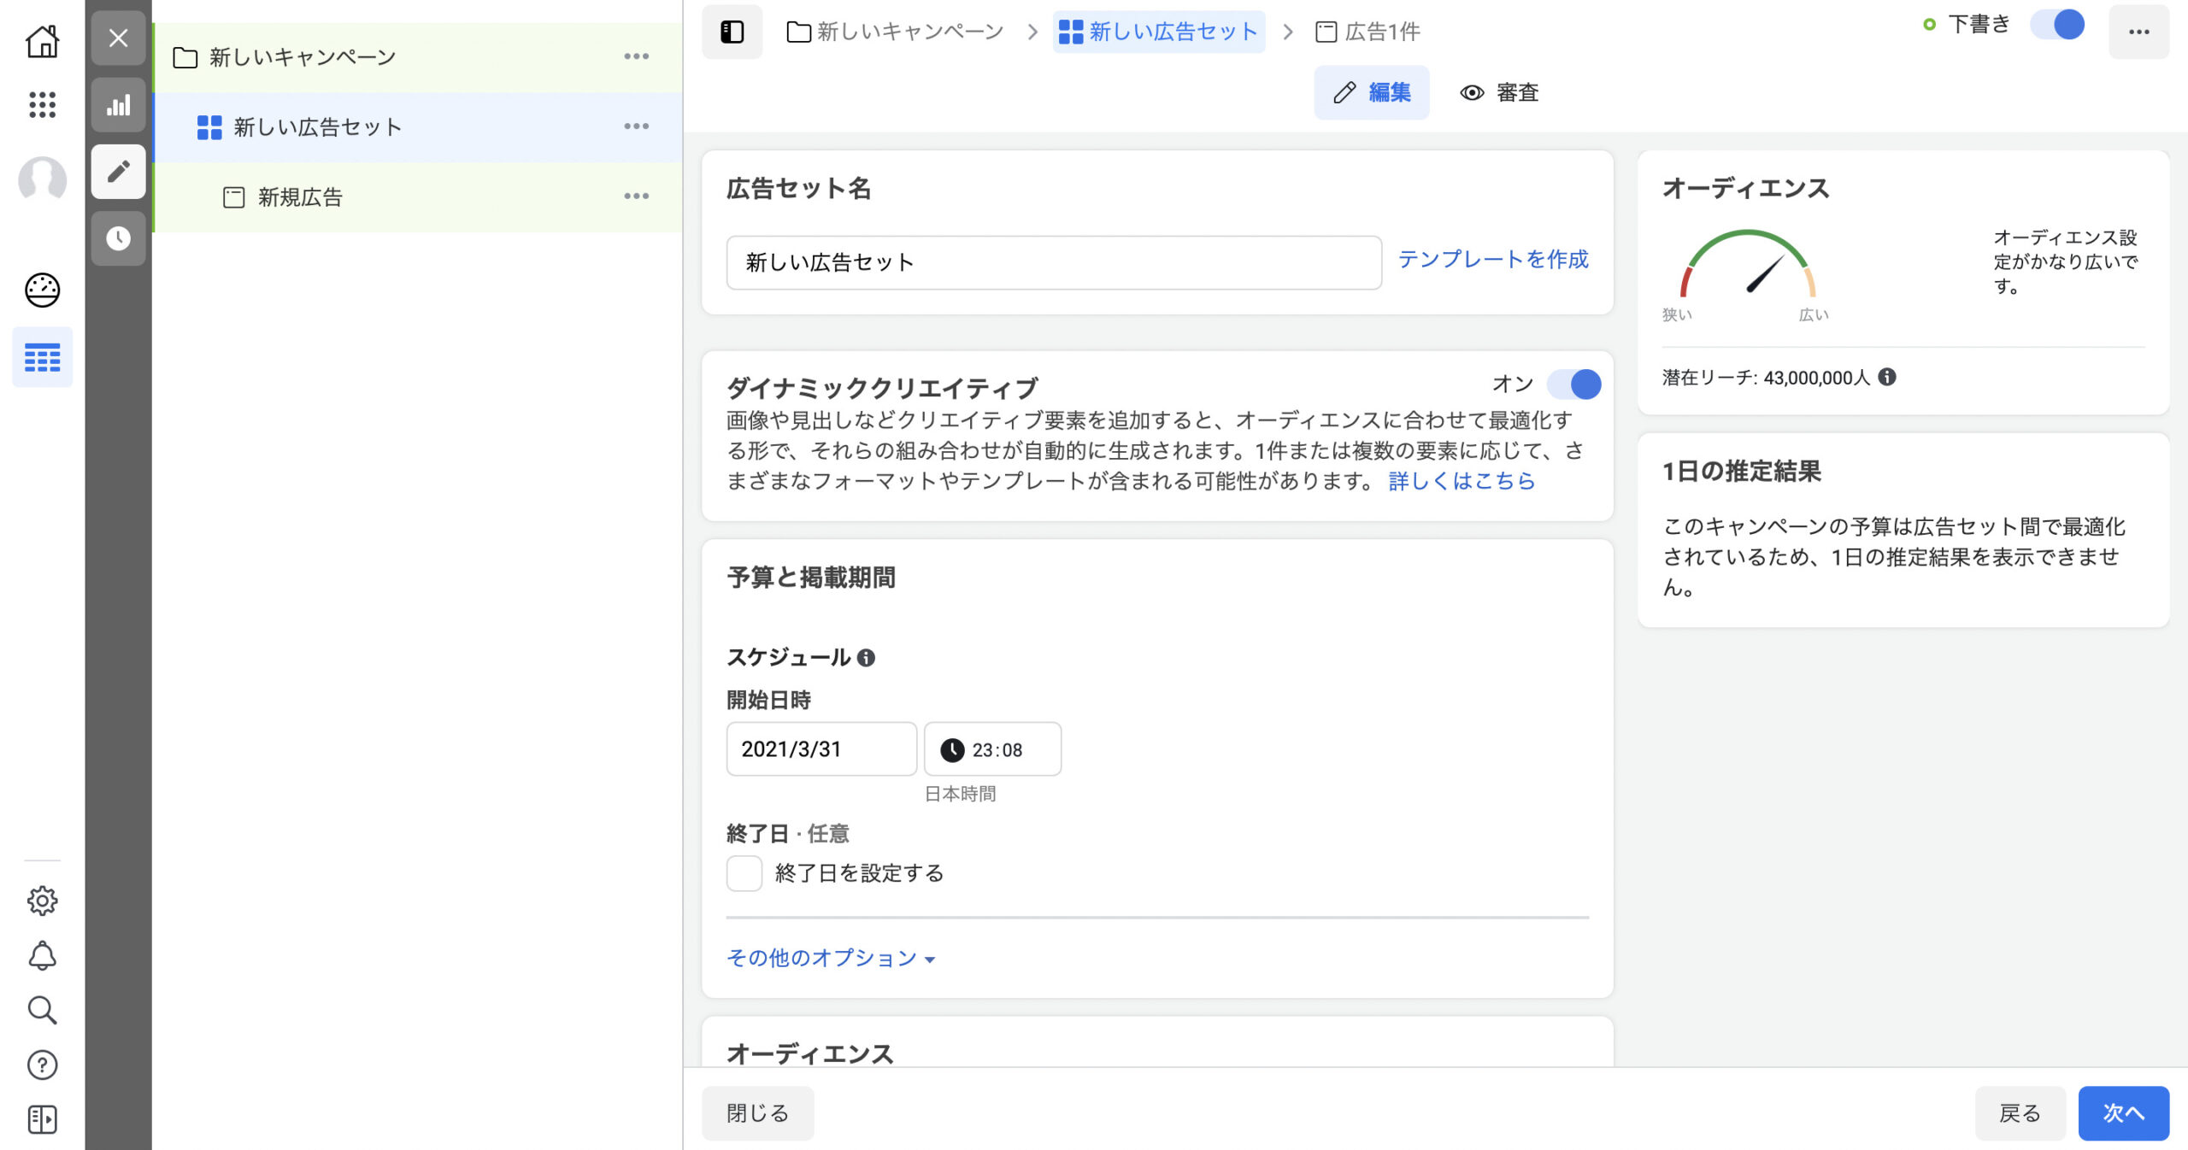Switch to the 審査 review tab
Screen dimensions: 2188x1150
coord(1500,92)
